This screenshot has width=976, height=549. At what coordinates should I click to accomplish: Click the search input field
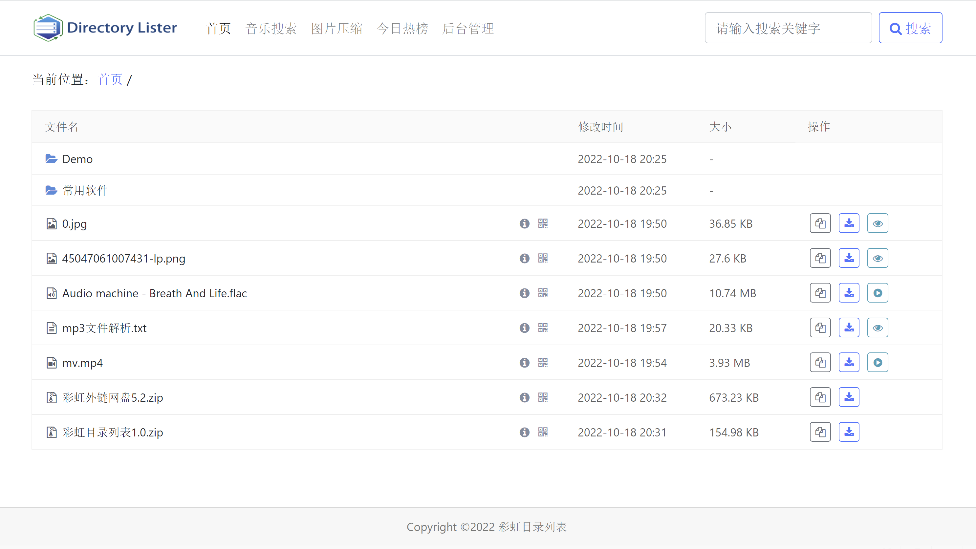[x=788, y=28]
